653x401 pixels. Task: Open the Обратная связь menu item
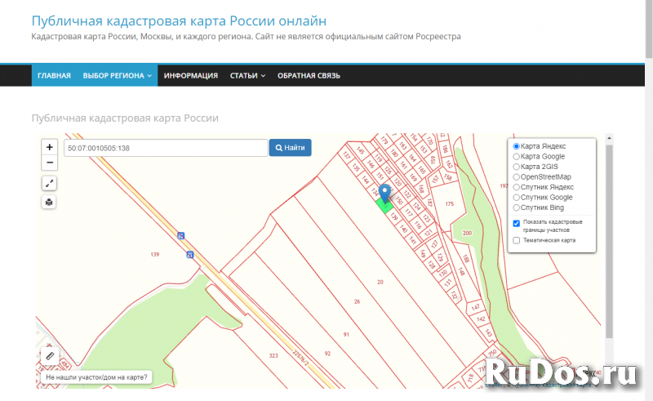[x=309, y=76]
